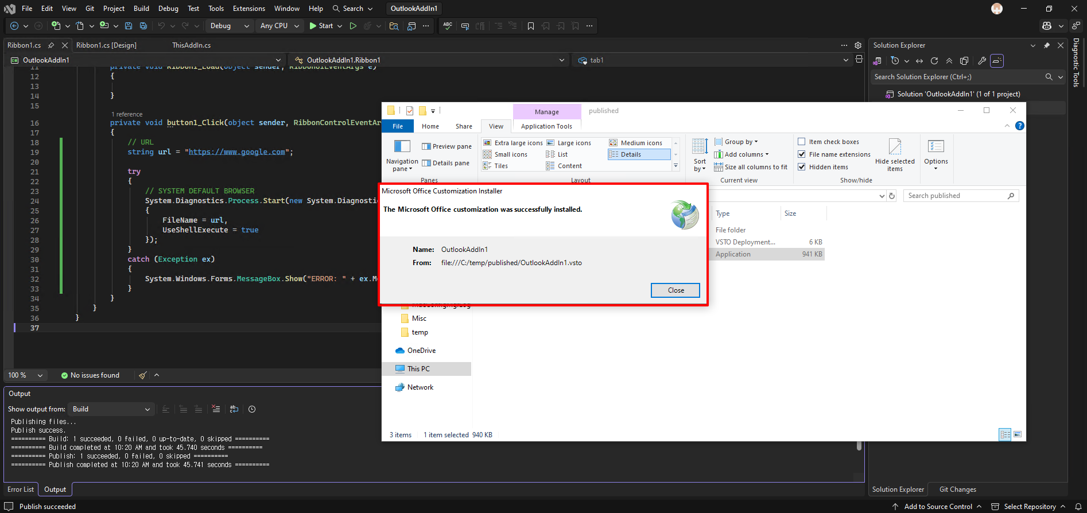Click the Save icon in Visual Studio toolbar
Image resolution: width=1087 pixels, height=513 pixels.
pos(129,26)
